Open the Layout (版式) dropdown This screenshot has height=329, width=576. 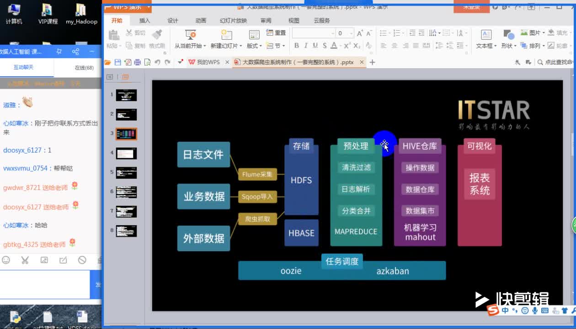[254, 46]
